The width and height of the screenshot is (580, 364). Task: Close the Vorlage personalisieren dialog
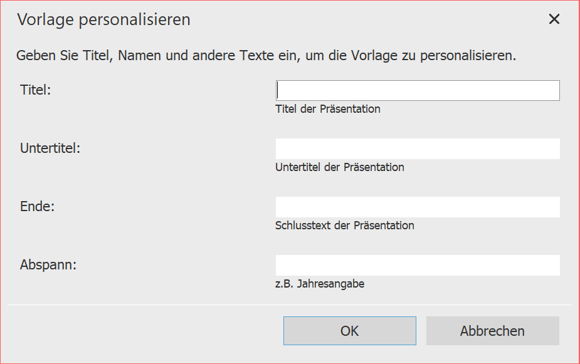tap(554, 19)
